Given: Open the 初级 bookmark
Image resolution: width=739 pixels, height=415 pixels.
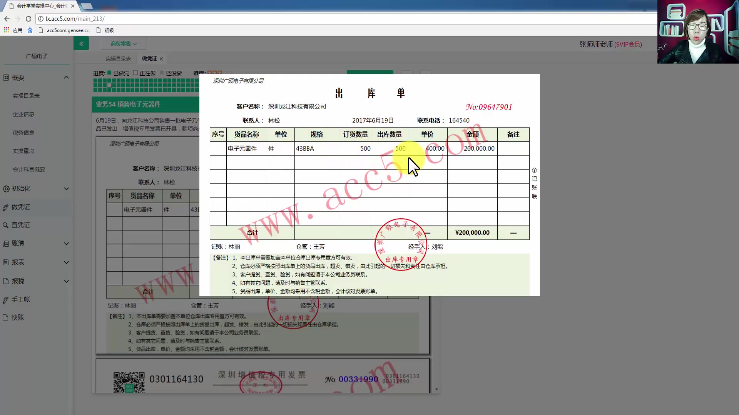Looking at the screenshot, I should (105, 30).
